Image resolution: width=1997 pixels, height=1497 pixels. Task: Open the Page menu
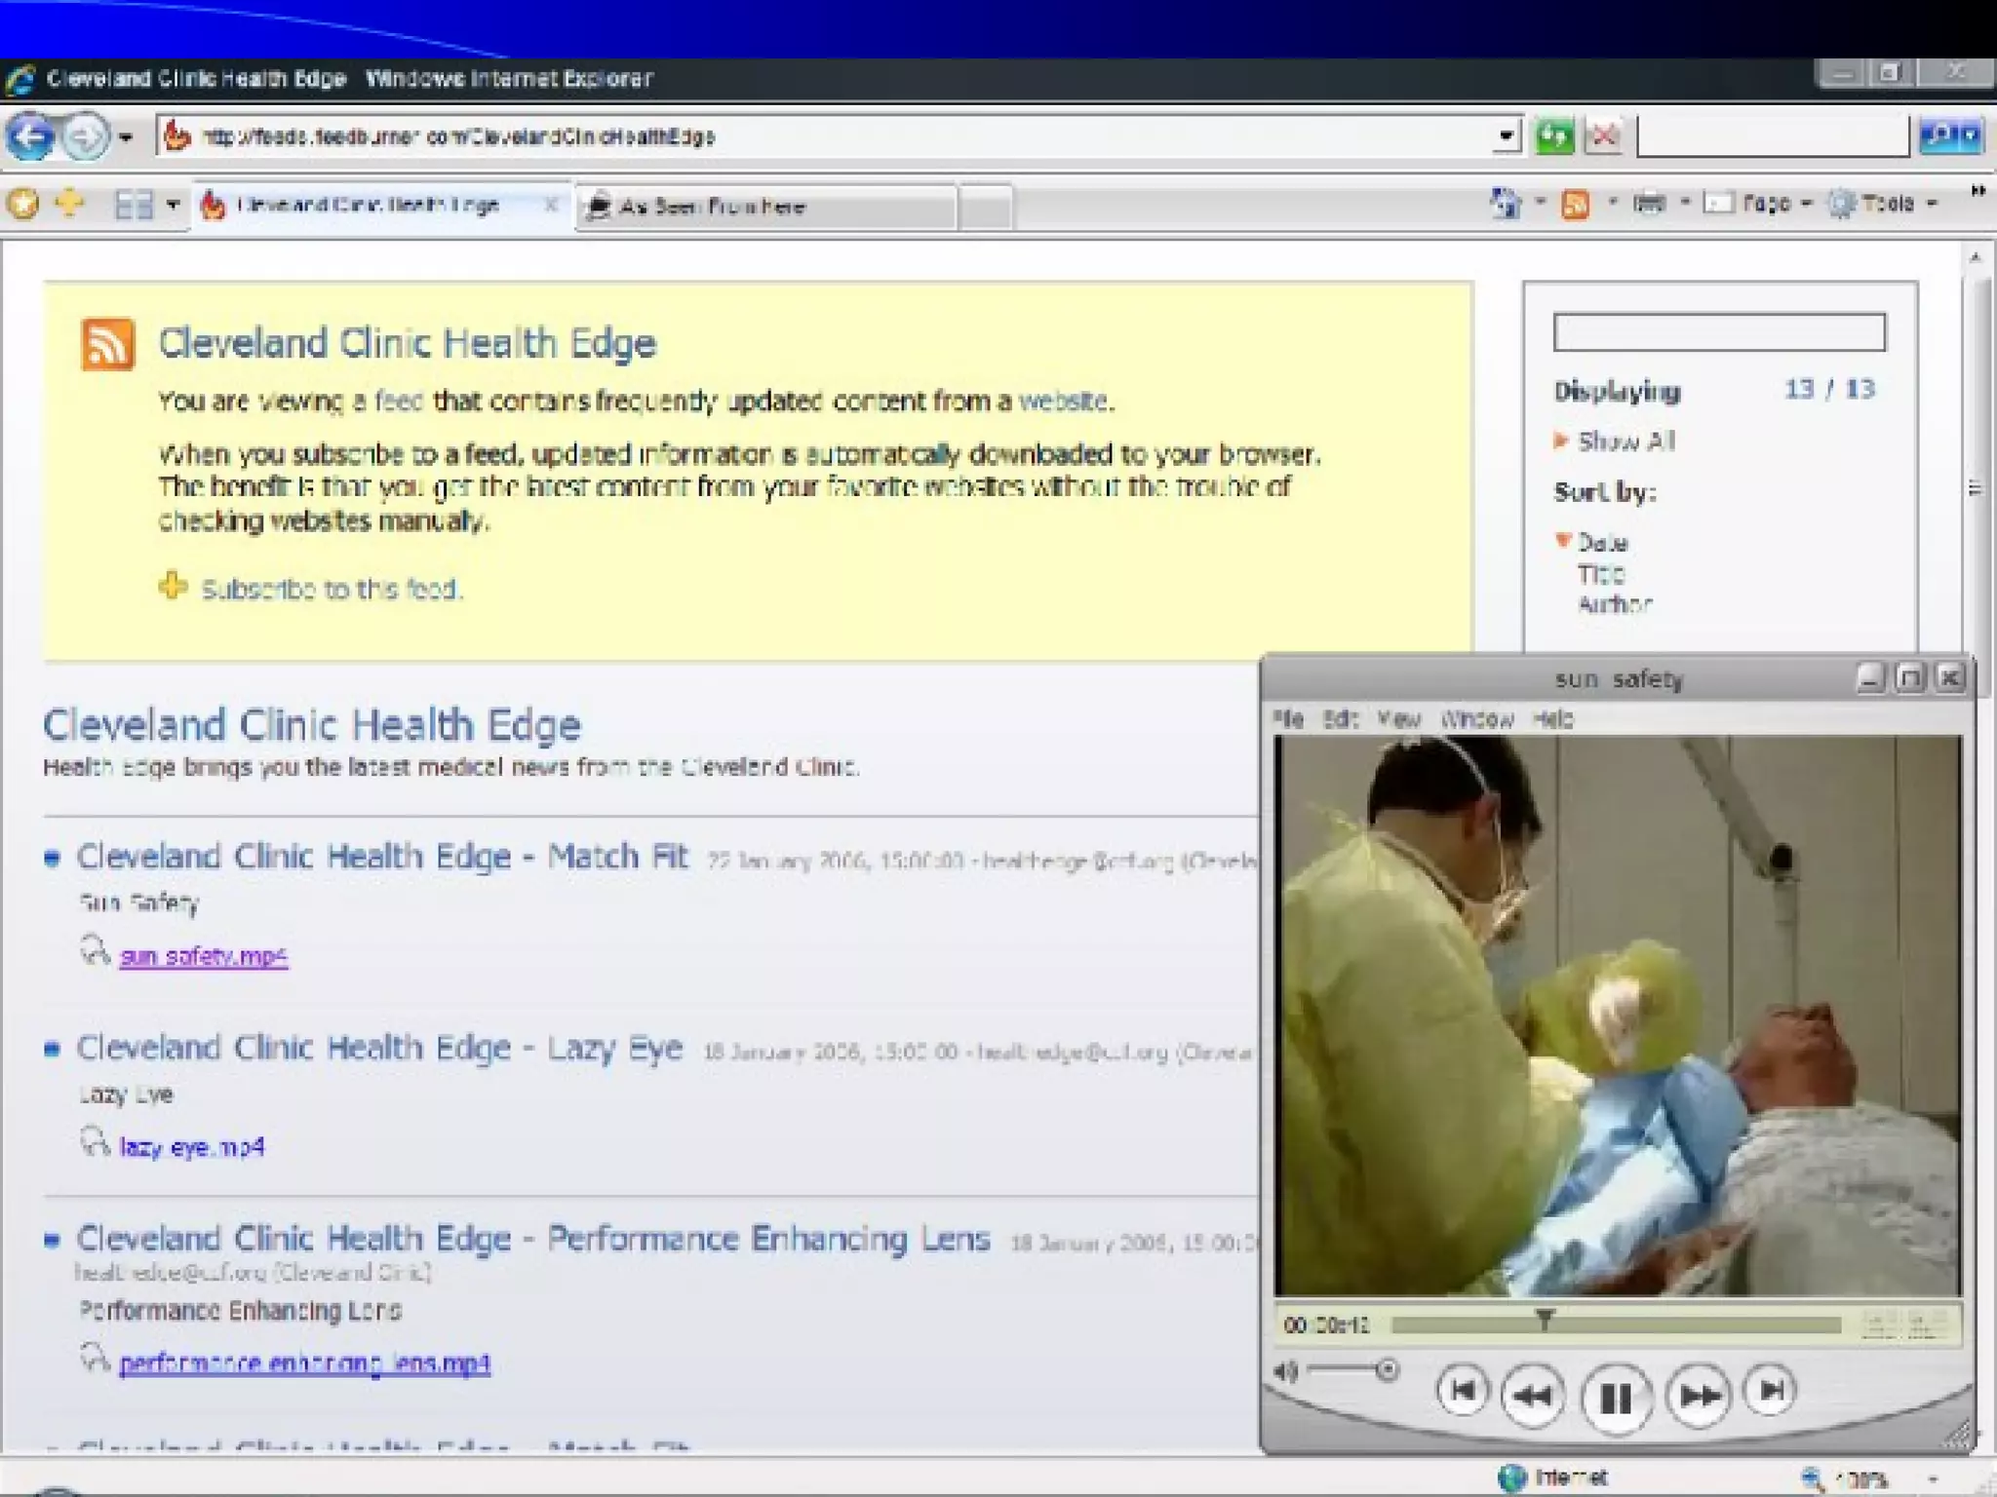(x=1757, y=204)
